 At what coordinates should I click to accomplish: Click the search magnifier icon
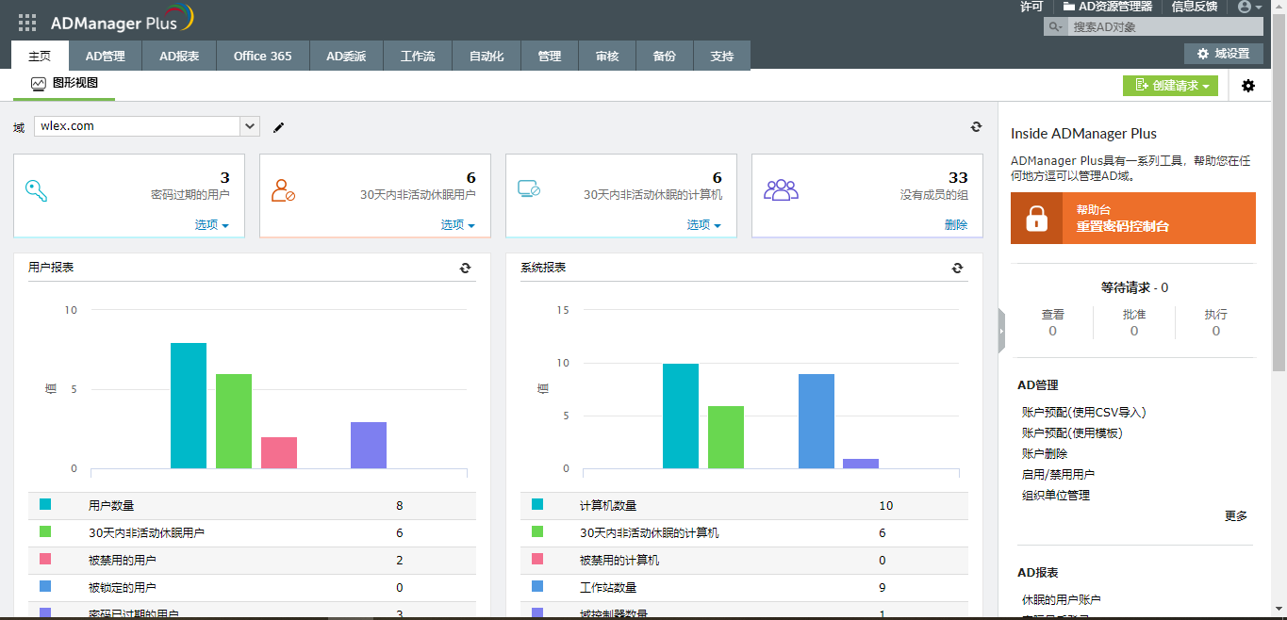[x=1056, y=27]
